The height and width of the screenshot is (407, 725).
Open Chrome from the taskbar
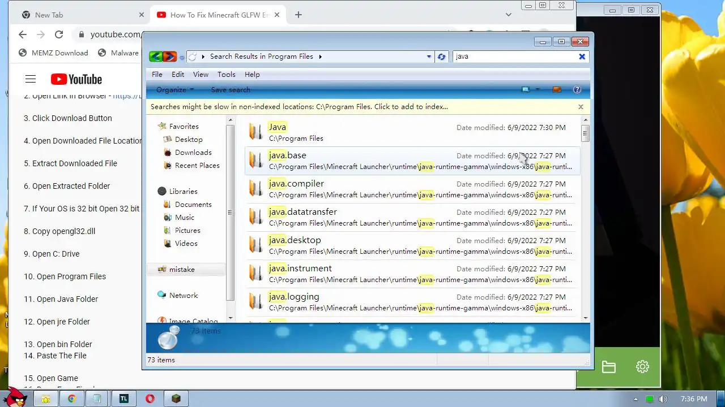coord(71,399)
